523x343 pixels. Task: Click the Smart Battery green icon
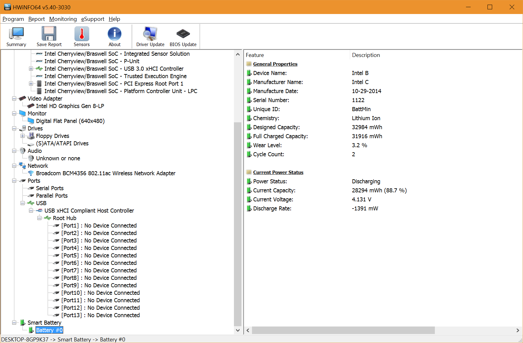click(x=23, y=322)
